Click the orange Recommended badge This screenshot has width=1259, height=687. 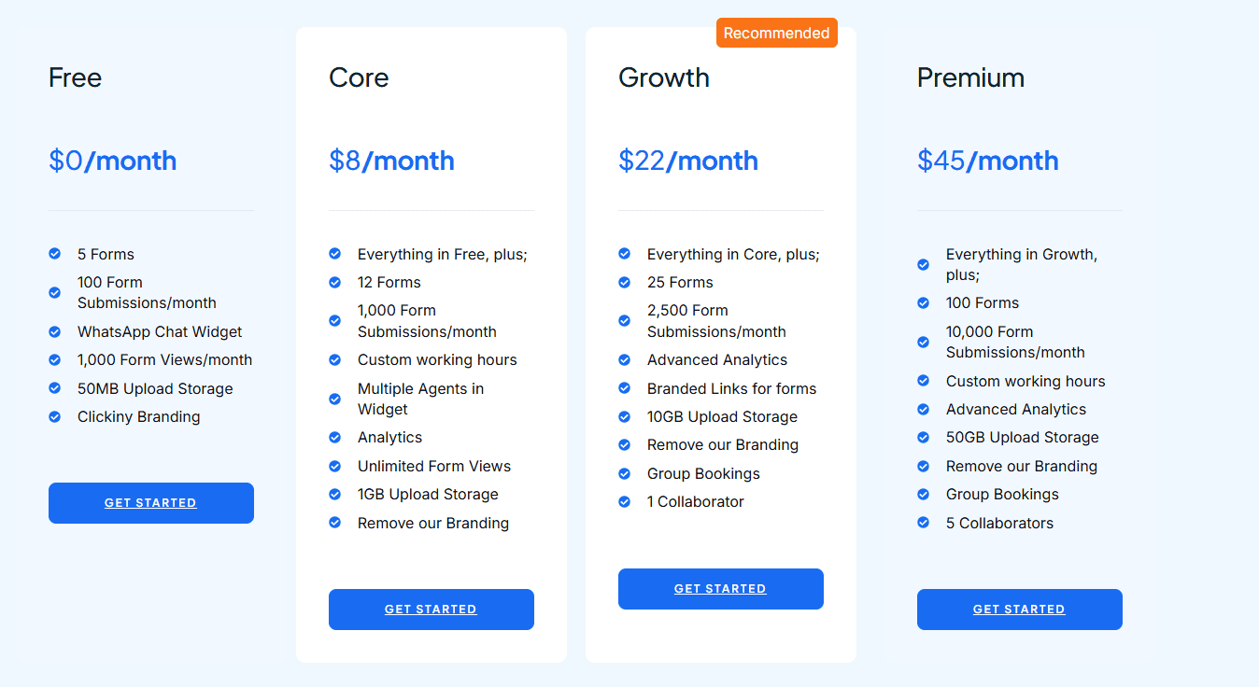(776, 32)
